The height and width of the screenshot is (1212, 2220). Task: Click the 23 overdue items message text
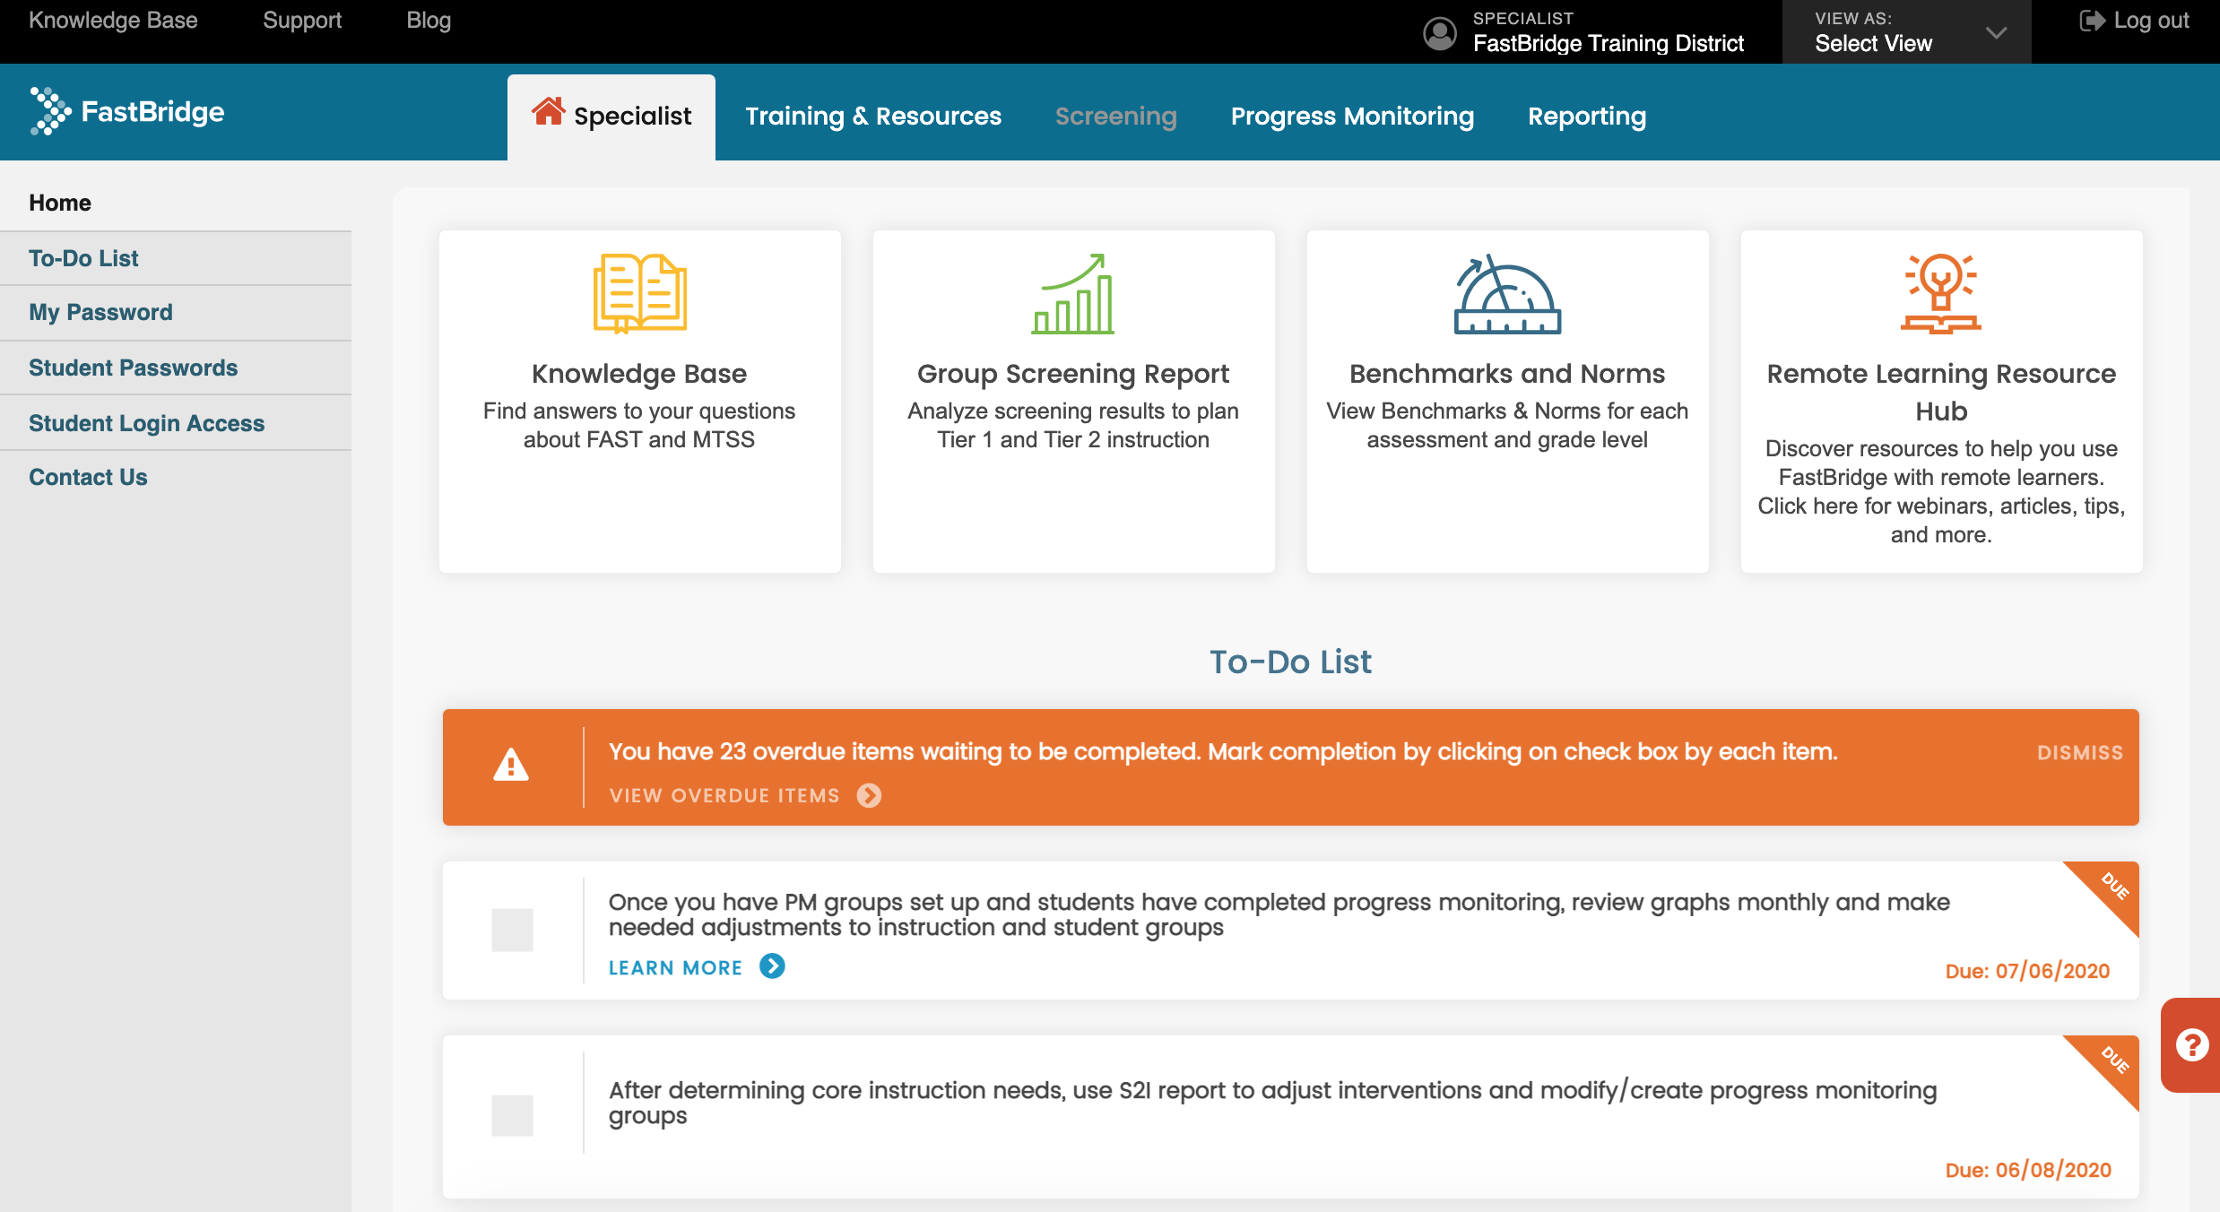1223,751
